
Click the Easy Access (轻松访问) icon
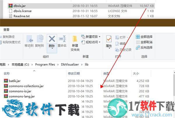tap(83, 42)
